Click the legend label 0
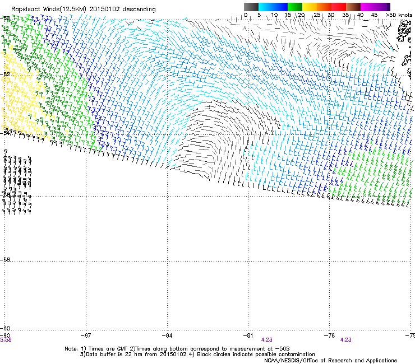Screen dimensions: 415x364 click(246, 15)
